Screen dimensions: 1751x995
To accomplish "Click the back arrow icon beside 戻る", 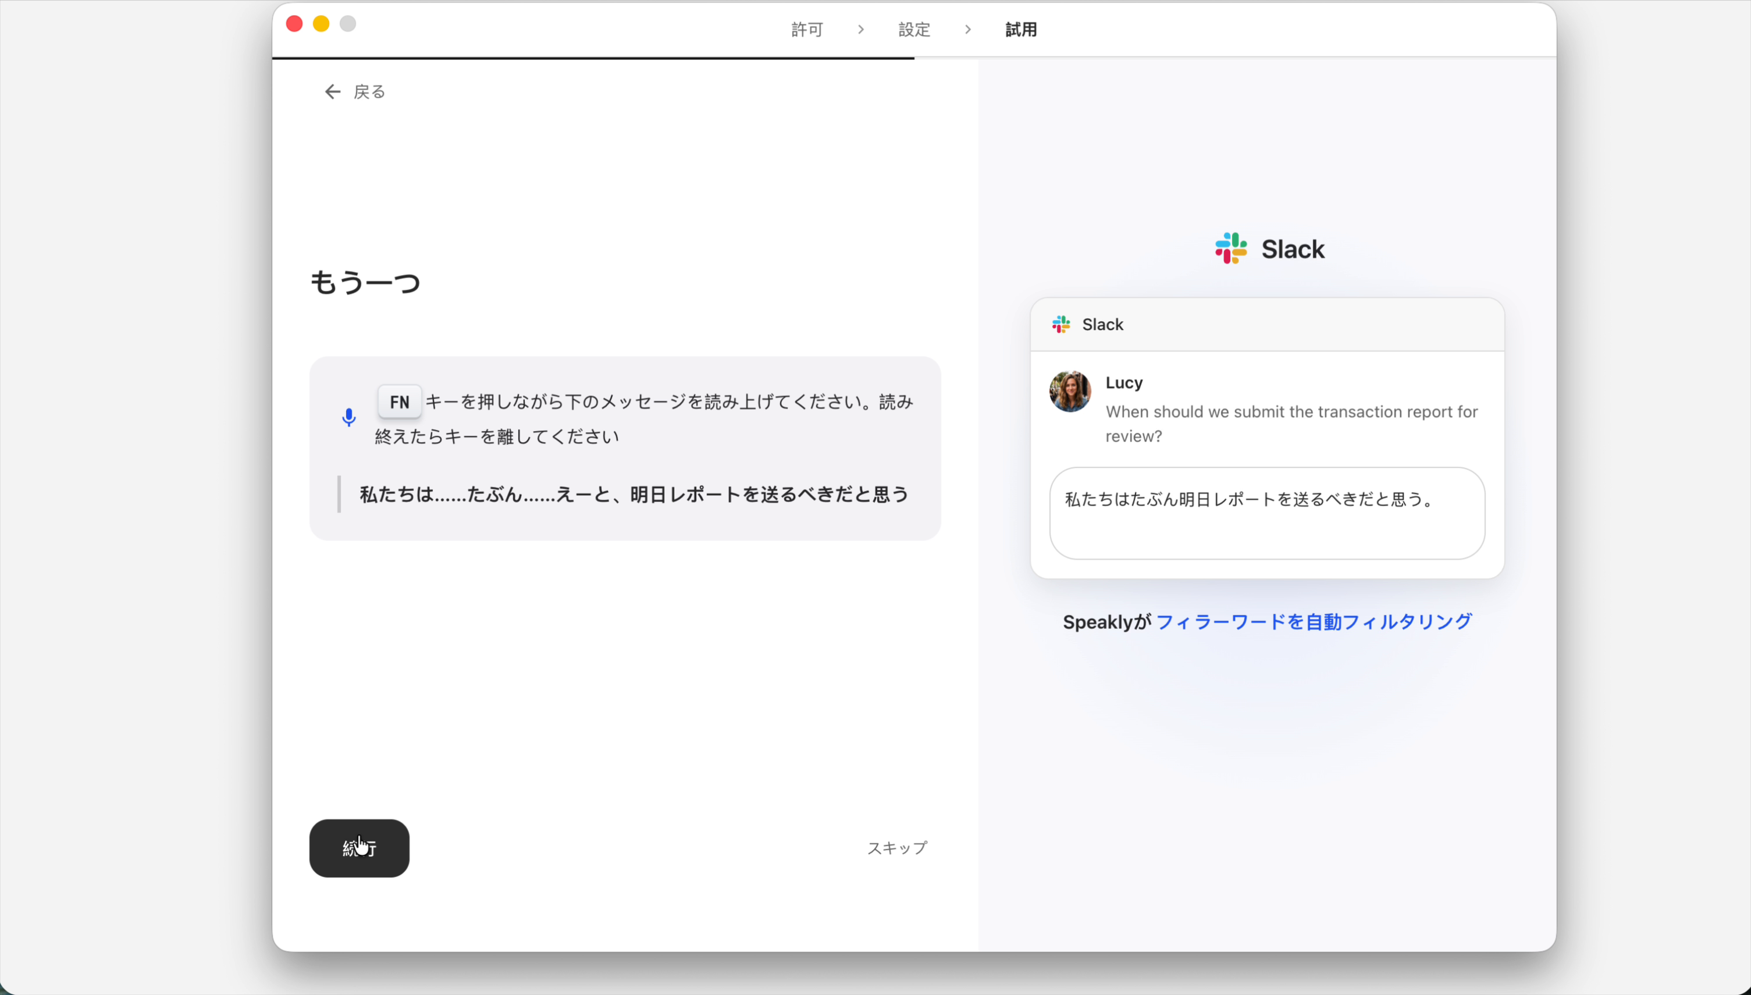I will point(332,91).
